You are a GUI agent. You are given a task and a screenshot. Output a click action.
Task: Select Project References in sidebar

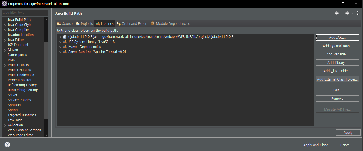tap(22, 75)
